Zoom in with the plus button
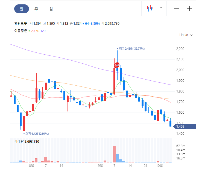This screenshot has height=177, width=199. 189,9
